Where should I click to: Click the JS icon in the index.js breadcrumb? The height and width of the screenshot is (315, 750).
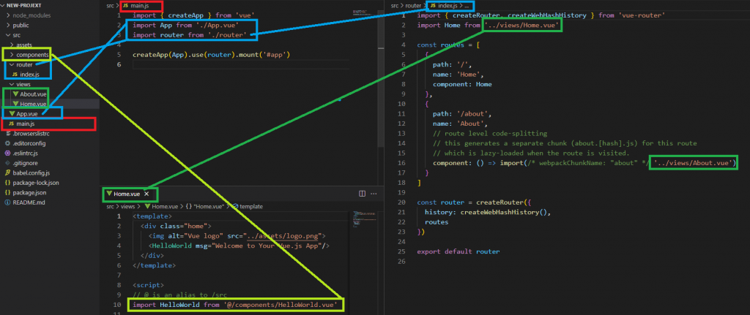(433, 5)
